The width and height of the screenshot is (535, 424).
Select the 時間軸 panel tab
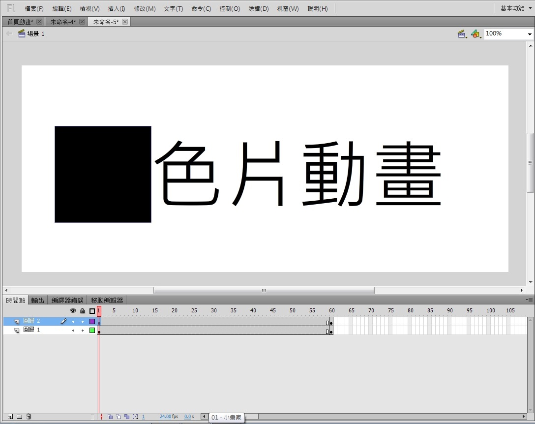point(16,301)
